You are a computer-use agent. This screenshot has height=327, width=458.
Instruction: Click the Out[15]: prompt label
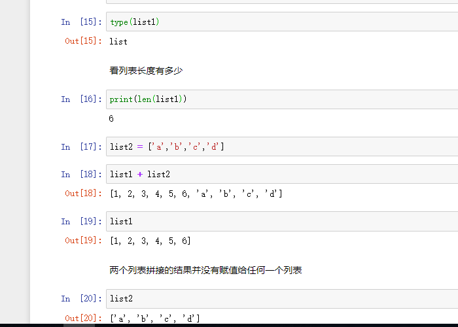tap(84, 41)
